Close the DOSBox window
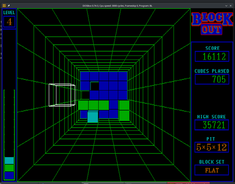 click(x=231, y=6)
